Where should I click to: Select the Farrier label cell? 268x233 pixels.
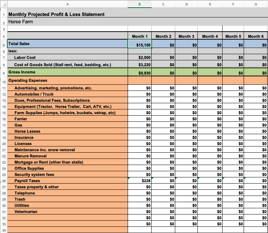pos(67,119)
